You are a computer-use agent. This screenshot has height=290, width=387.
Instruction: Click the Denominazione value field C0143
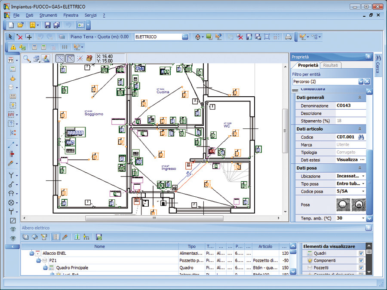point(351,106)
